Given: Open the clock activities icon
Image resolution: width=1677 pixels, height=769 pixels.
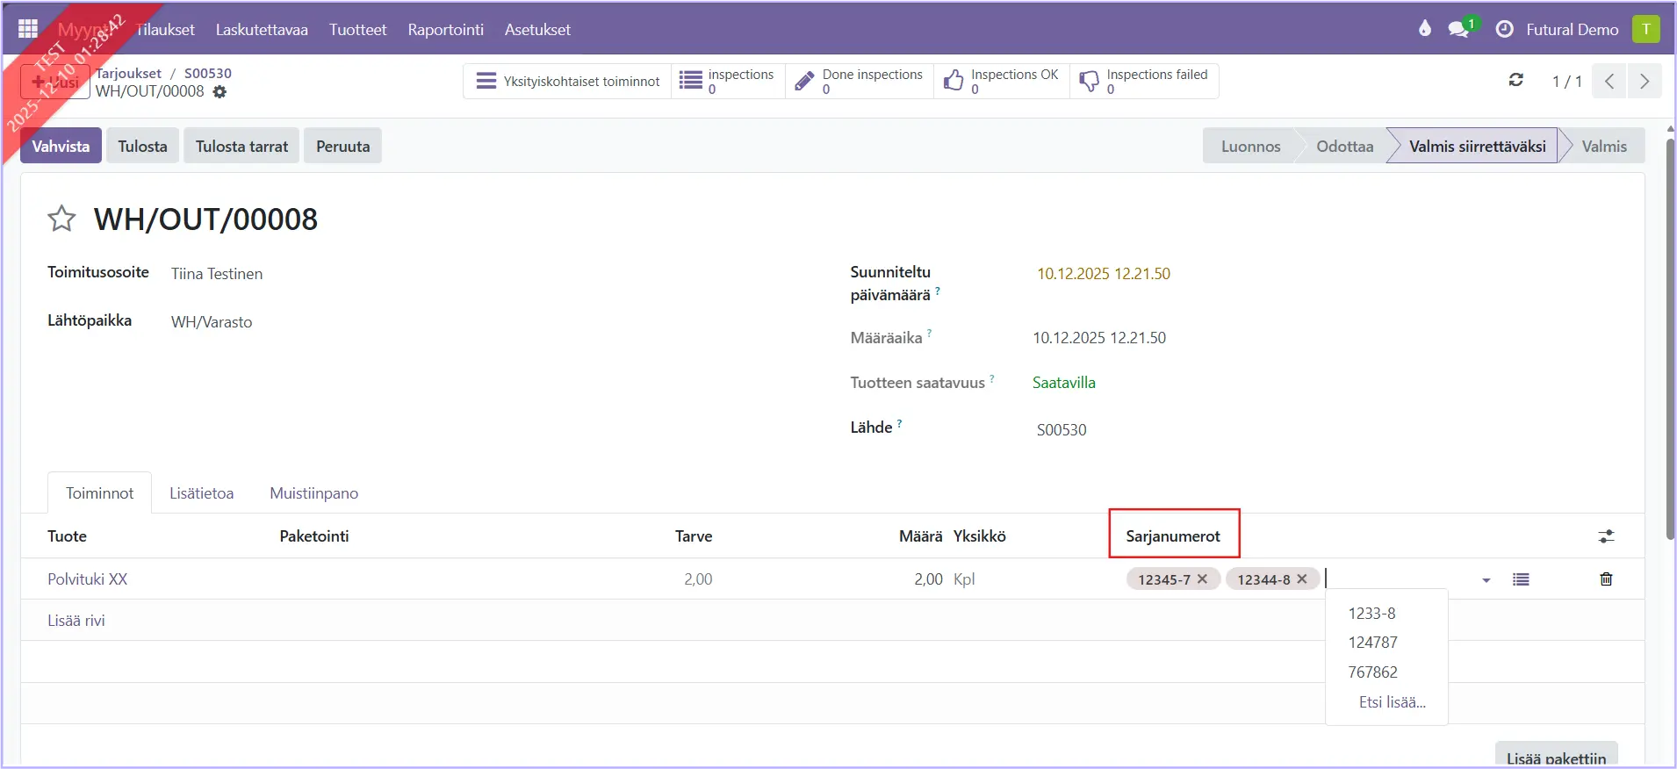Looking at the screenshot, I should pyautogui.click(x=1504, y=29).
